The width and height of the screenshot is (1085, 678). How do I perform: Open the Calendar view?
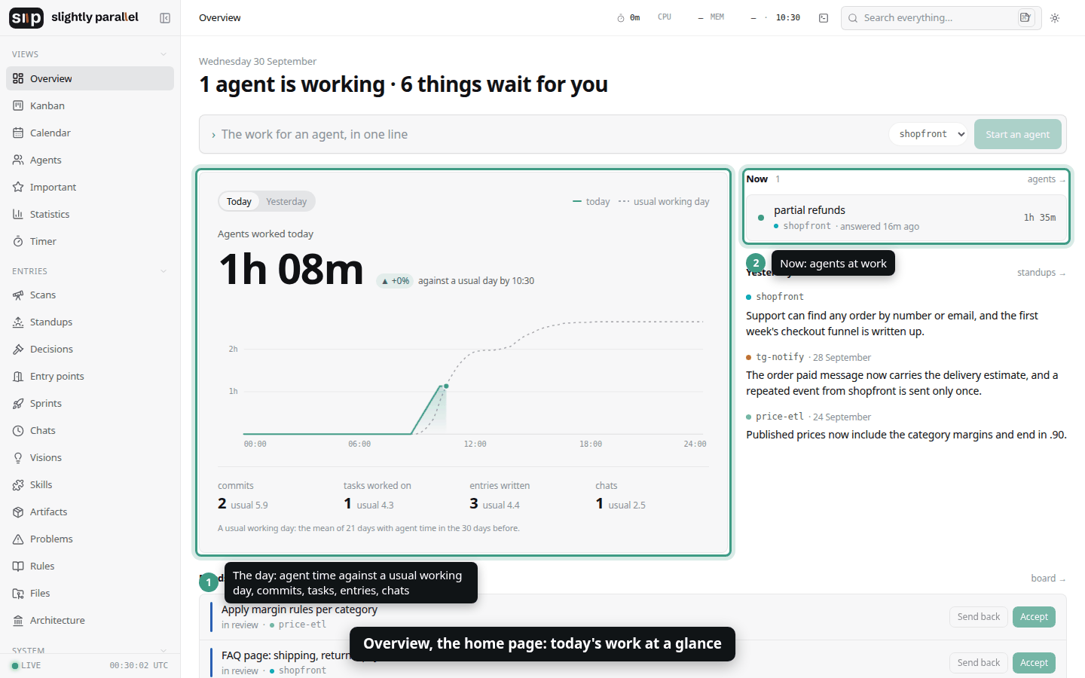tap(90, 133)
